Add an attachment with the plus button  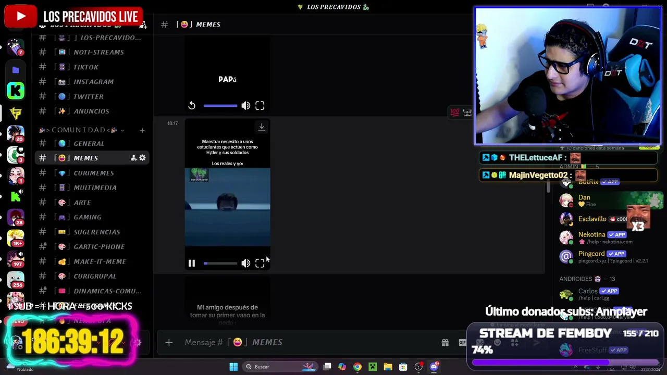click(169, 342)
